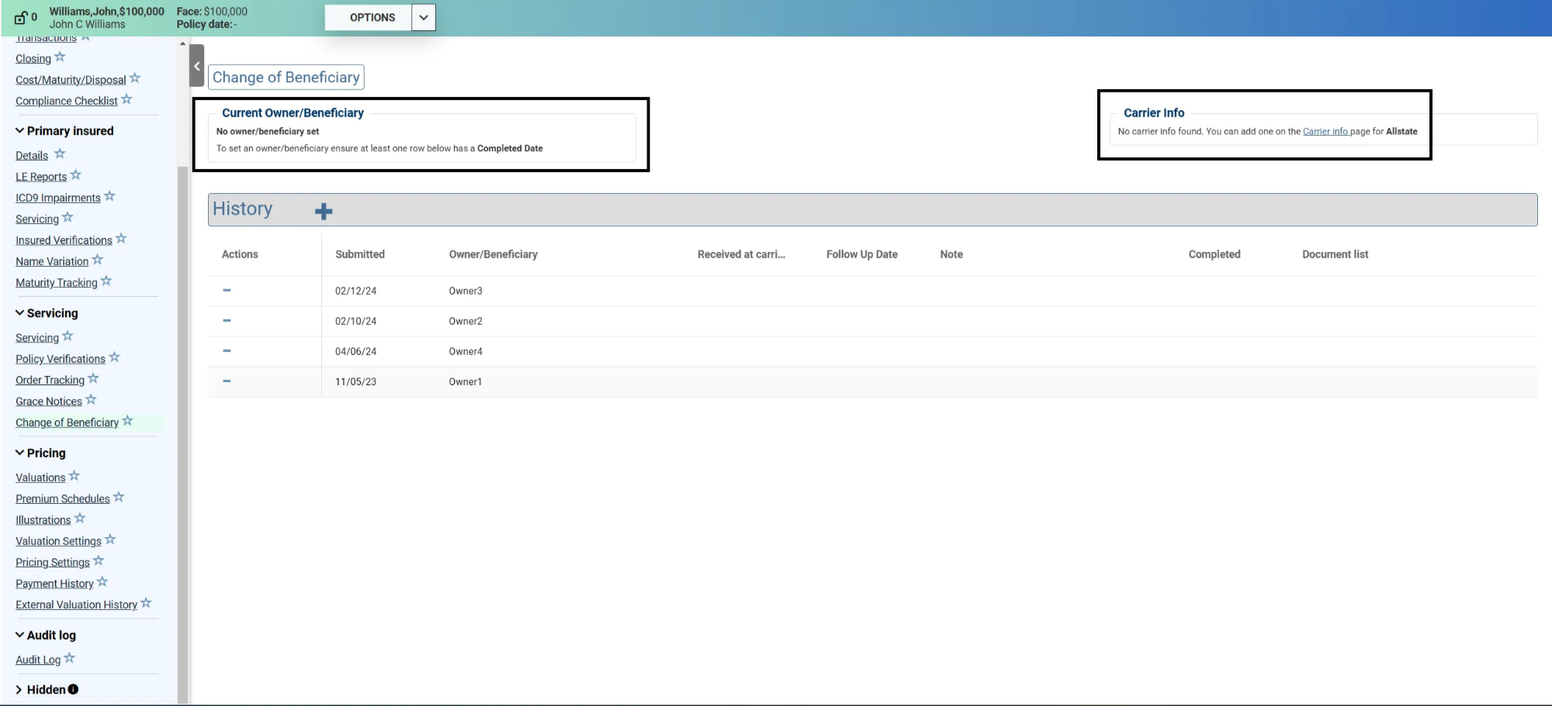
Task: Click the minus icon on the Owner4 row
Action: point(227,351)
